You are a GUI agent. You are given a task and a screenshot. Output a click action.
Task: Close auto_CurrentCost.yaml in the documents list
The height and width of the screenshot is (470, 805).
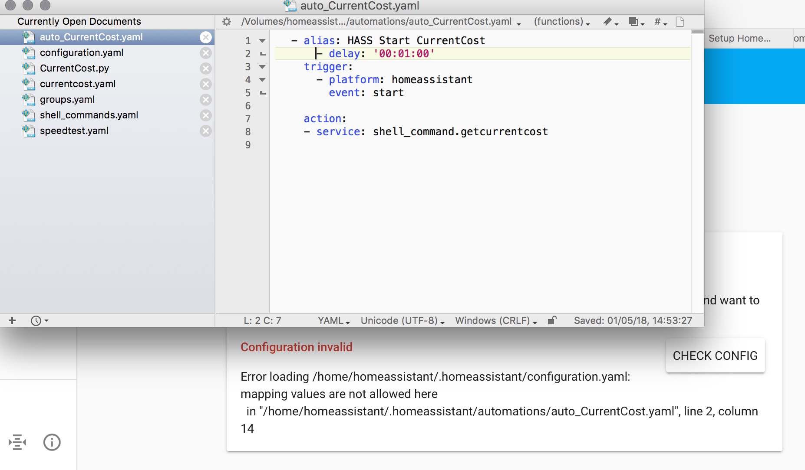pyautogui.click(x=206, y=37)
